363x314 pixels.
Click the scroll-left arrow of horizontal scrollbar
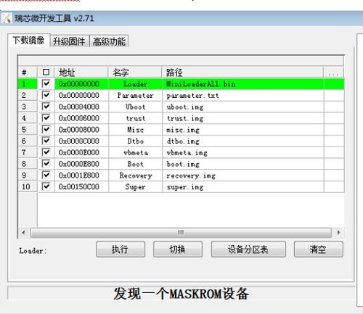[x=23, y=233]
